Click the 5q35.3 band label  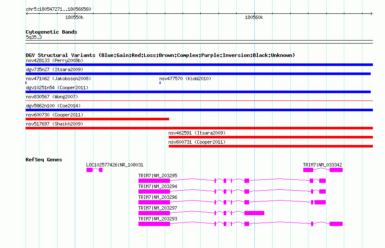34,37
